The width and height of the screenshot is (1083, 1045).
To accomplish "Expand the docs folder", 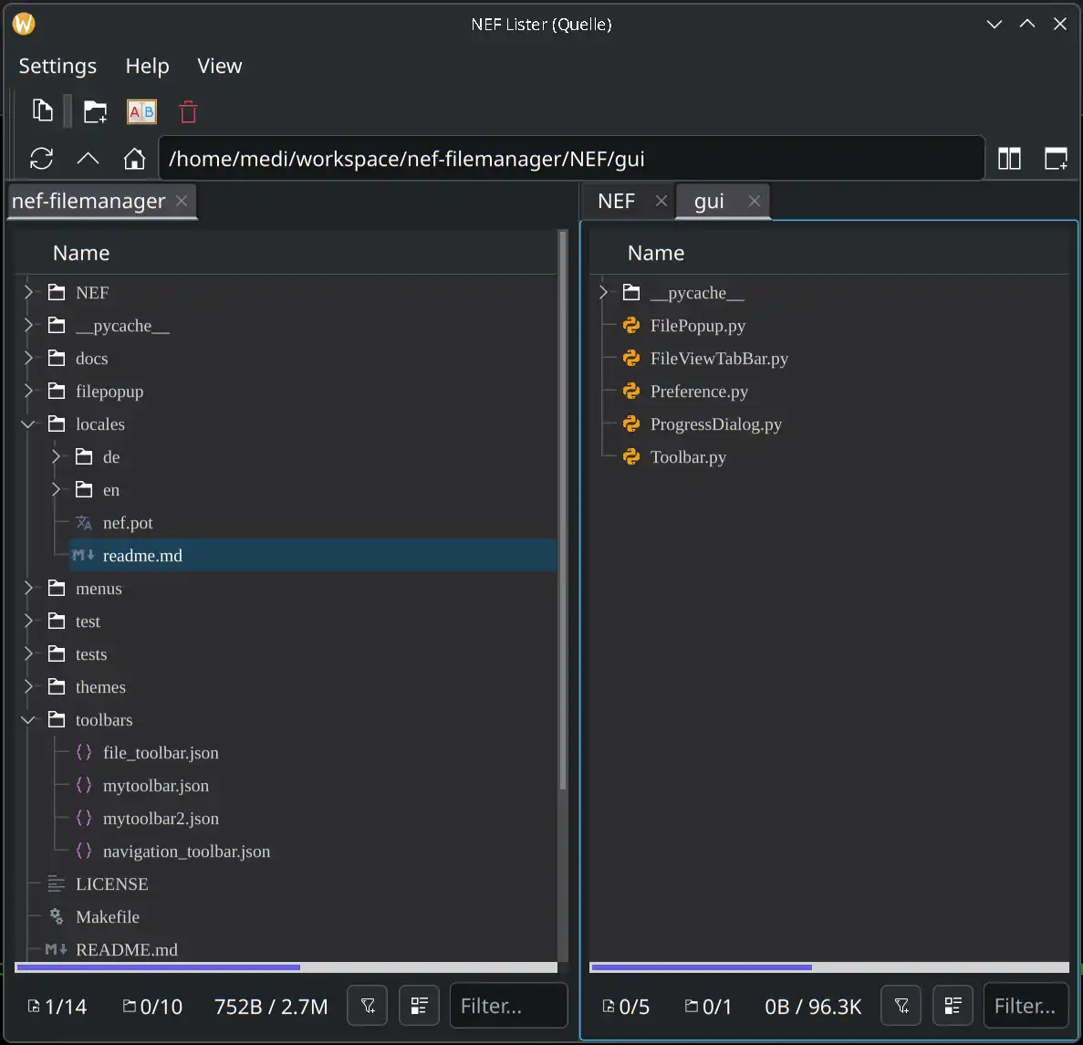I will (x=28, y=358).
